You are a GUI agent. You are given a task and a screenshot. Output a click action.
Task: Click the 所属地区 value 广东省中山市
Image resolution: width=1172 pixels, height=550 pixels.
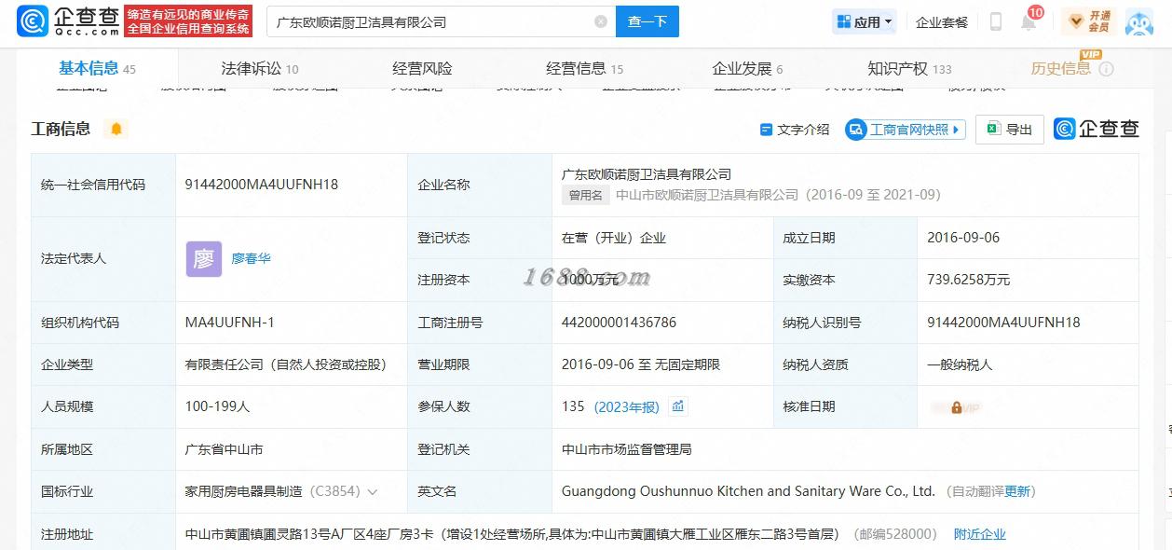pyautogui.click(x=225, y=449)
